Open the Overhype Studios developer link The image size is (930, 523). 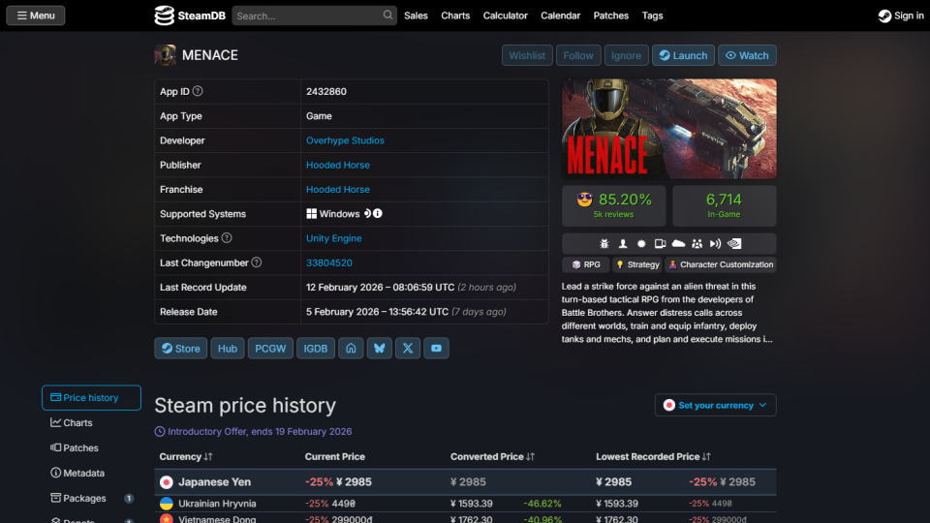tap(345, 140)
